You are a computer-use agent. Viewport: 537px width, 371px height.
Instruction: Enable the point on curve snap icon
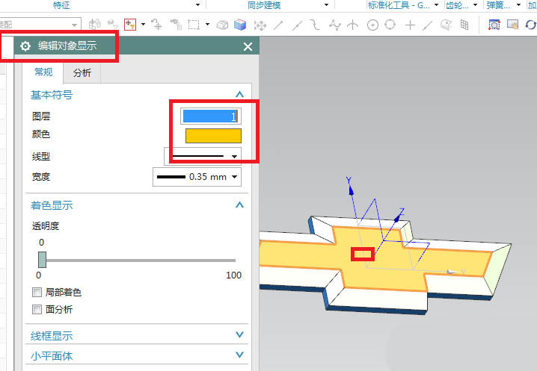[427, 25]
